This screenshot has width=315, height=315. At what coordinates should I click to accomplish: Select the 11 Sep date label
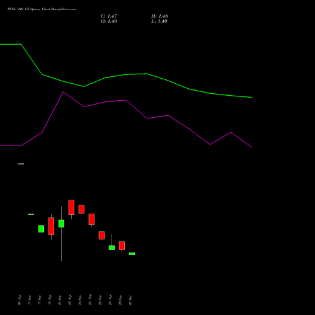pyautogui.click(x=30, y=300)
